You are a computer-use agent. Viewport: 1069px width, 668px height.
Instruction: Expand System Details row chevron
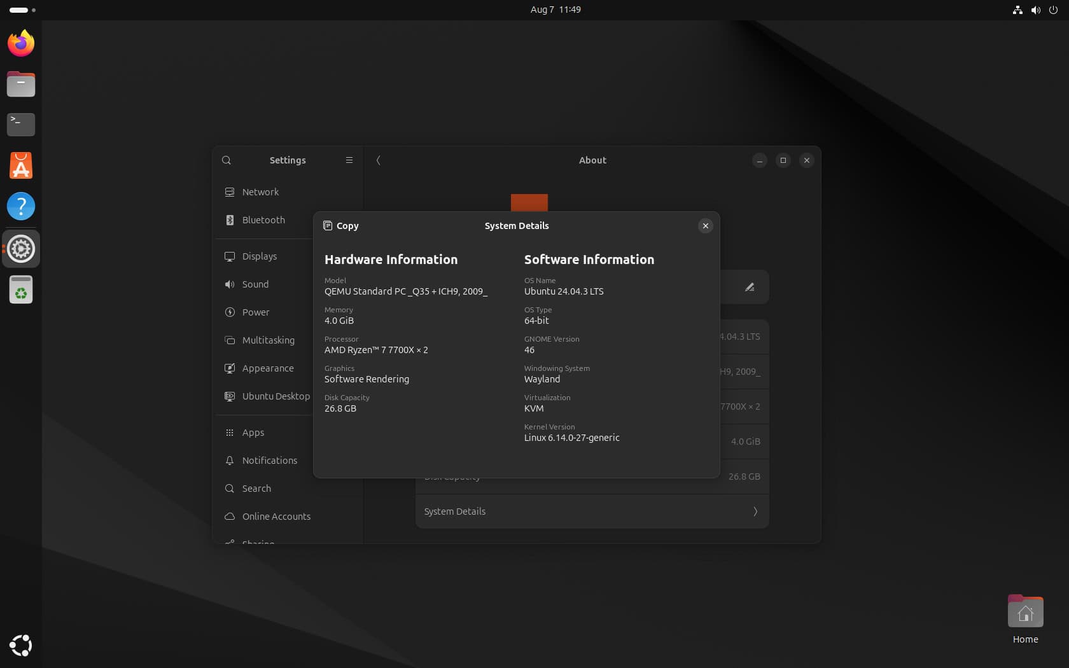coord(755,511)
